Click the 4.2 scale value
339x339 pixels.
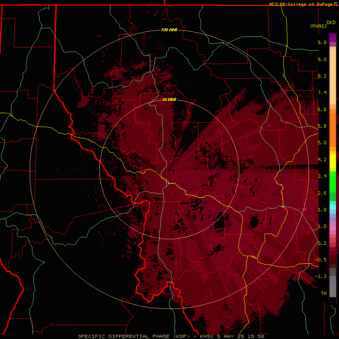[x=322, y=160]
